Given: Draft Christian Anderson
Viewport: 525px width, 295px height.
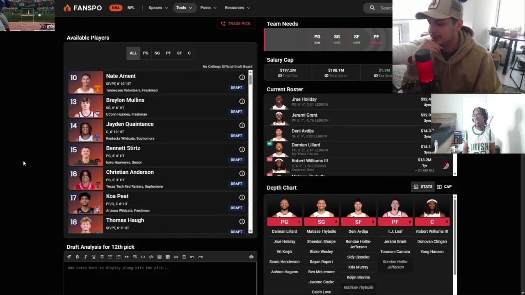Looking at the screenshot, I should pos(236,184).
